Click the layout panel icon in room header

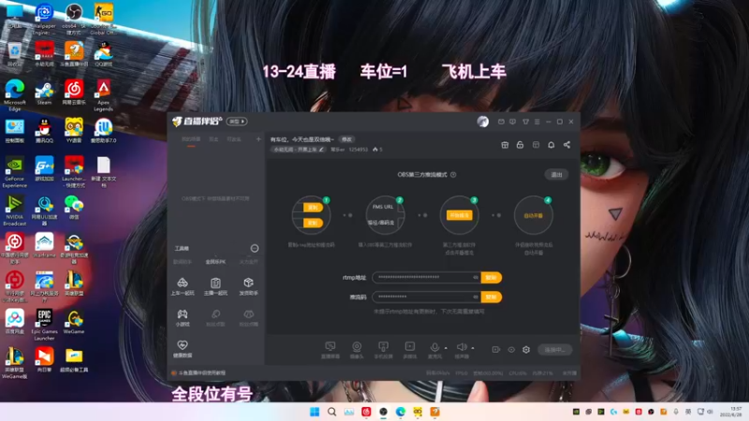pos(536,145)
